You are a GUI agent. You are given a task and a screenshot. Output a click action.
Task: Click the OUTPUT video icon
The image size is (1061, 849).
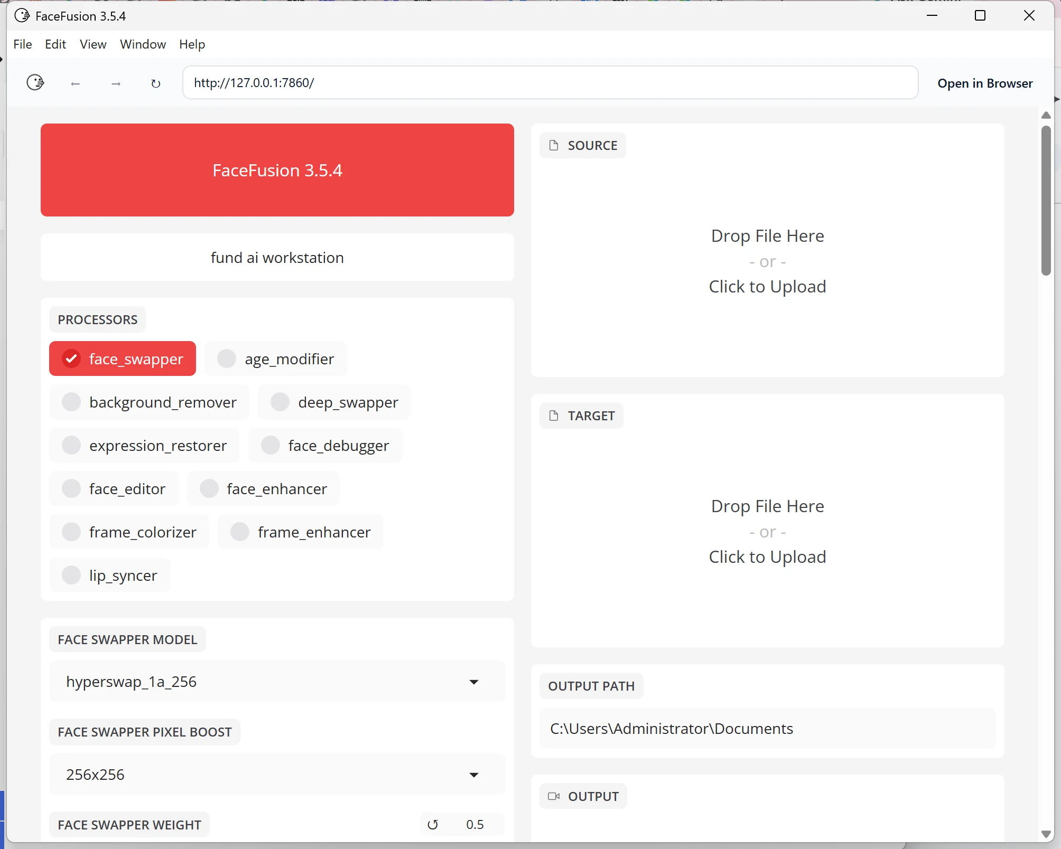point(554,796)
